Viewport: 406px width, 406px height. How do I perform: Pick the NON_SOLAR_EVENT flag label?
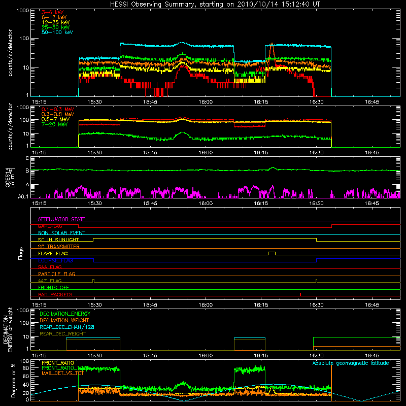point(61,233)
